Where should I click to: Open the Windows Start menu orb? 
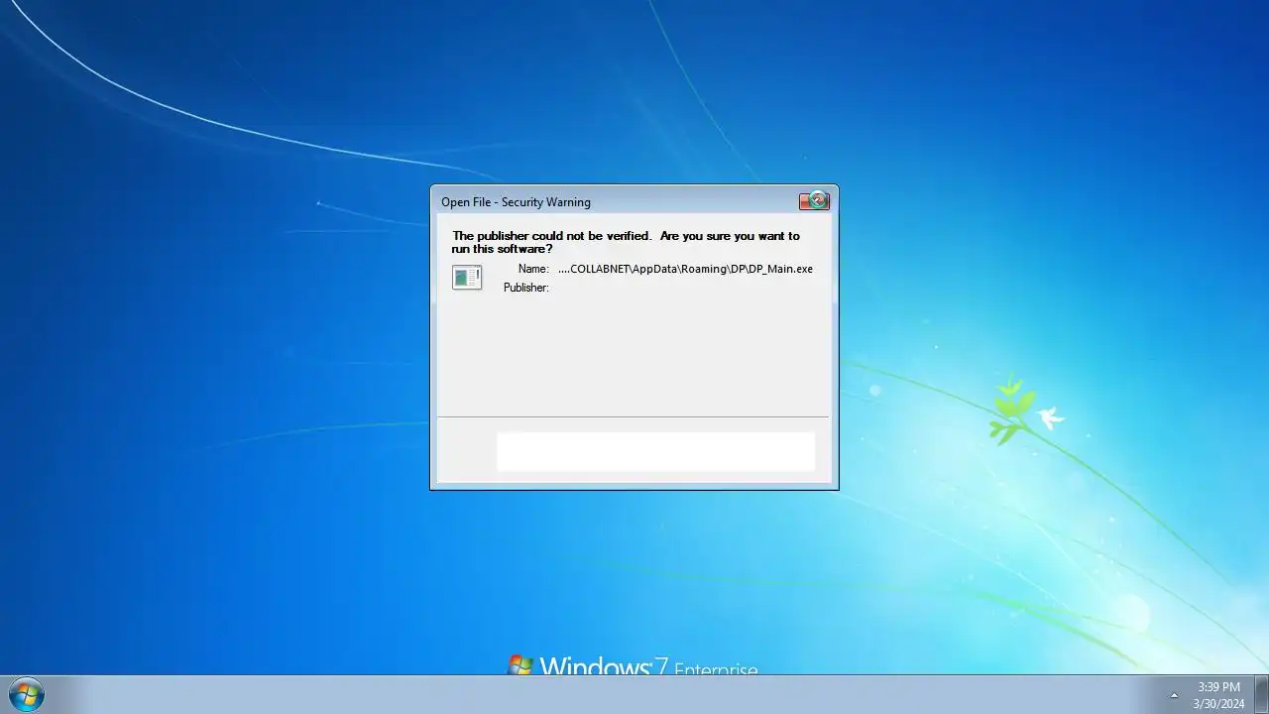coord(26,694)
